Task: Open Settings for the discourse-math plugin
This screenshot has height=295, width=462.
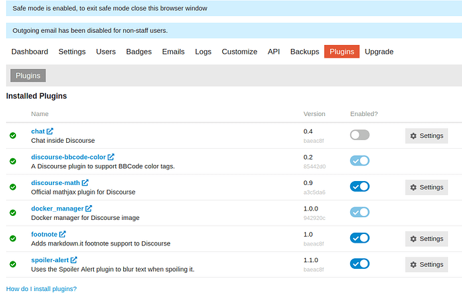Action: (x=427, y=187)
